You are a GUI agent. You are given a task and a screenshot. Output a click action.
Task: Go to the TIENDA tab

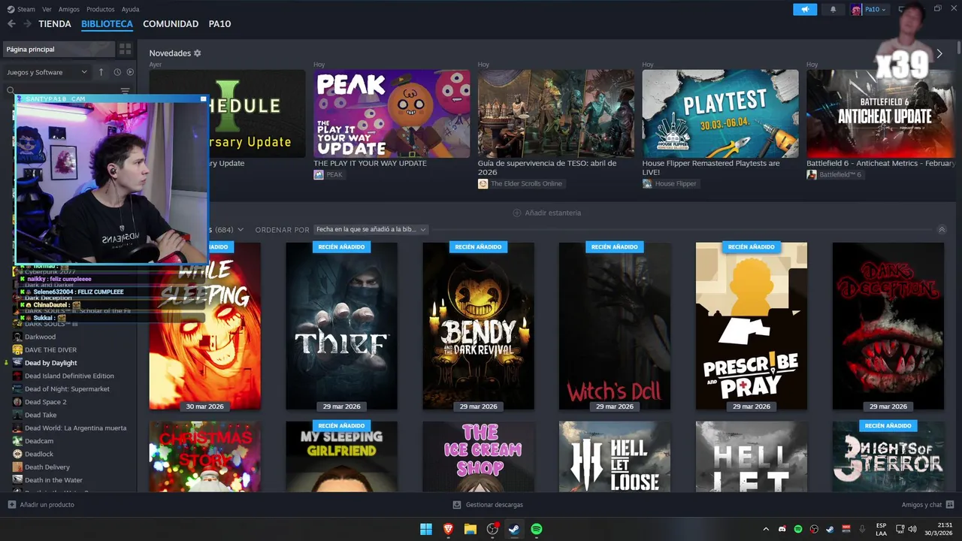[x=55, y=24]
